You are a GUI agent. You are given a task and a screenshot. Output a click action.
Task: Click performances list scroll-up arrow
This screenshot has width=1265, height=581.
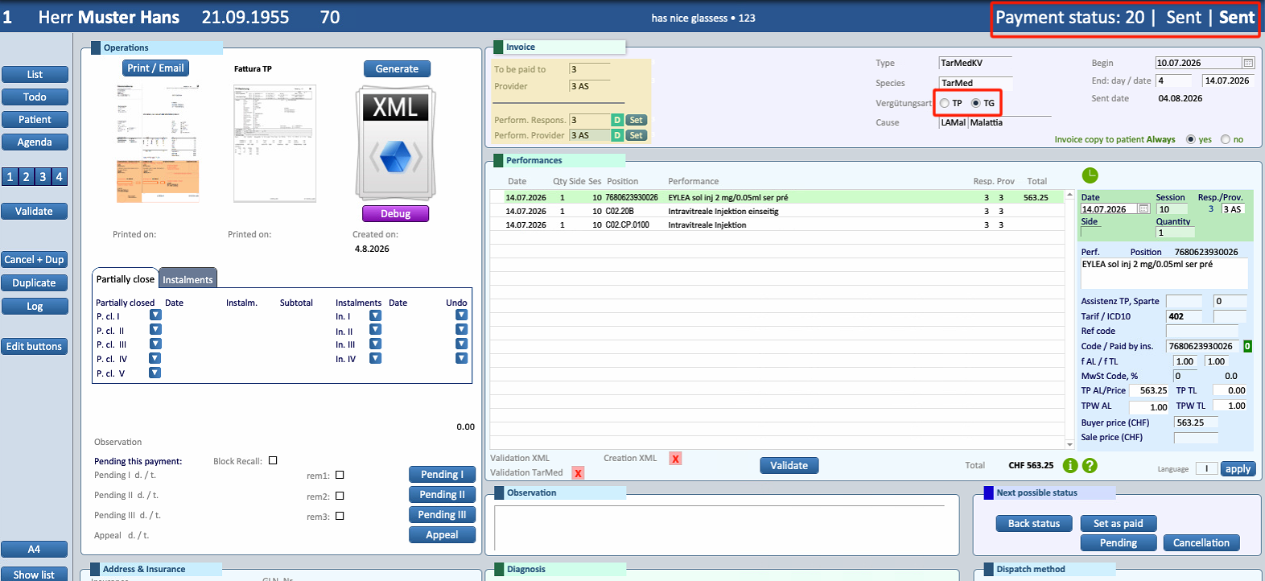pos(1069,195)
